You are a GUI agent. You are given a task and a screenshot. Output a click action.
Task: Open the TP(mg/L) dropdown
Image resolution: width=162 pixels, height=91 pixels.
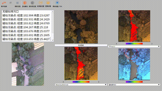point(134,47)
